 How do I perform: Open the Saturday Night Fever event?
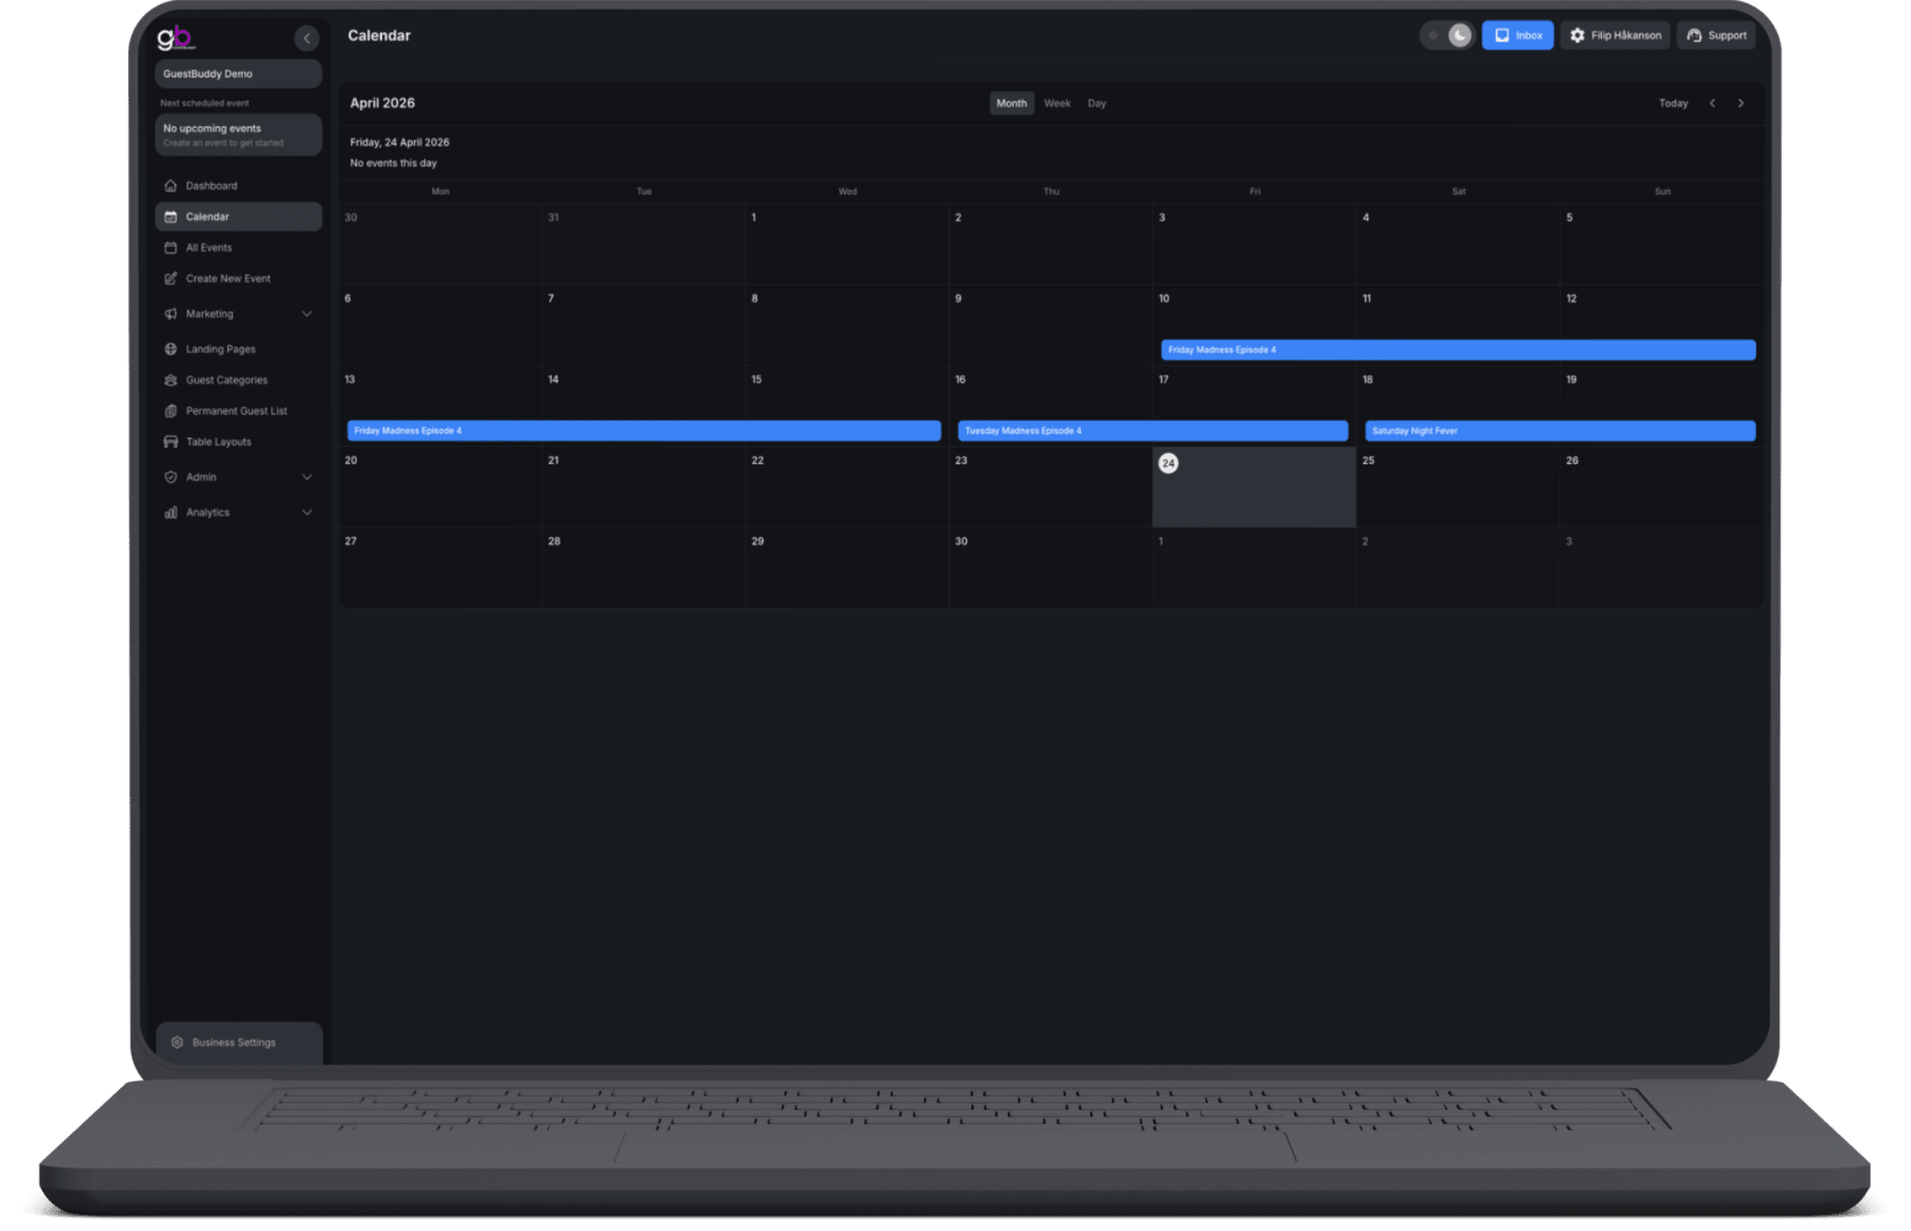pos(1559,431)
